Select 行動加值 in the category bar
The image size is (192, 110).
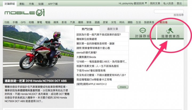click(162, 22)
